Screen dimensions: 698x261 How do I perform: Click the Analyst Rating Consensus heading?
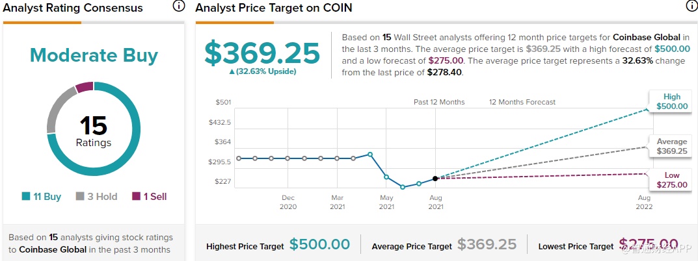(73, 8)
